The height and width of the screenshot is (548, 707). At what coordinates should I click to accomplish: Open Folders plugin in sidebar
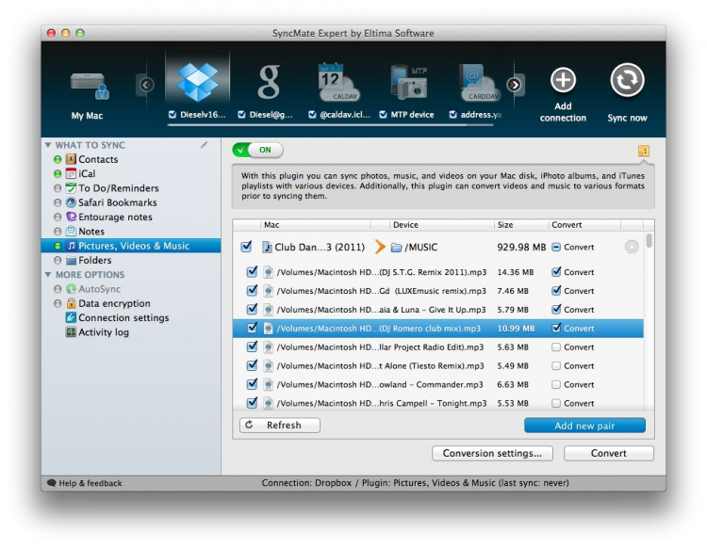[94, 260]
